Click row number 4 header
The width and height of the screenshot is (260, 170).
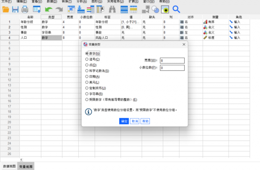click(10, 38)
